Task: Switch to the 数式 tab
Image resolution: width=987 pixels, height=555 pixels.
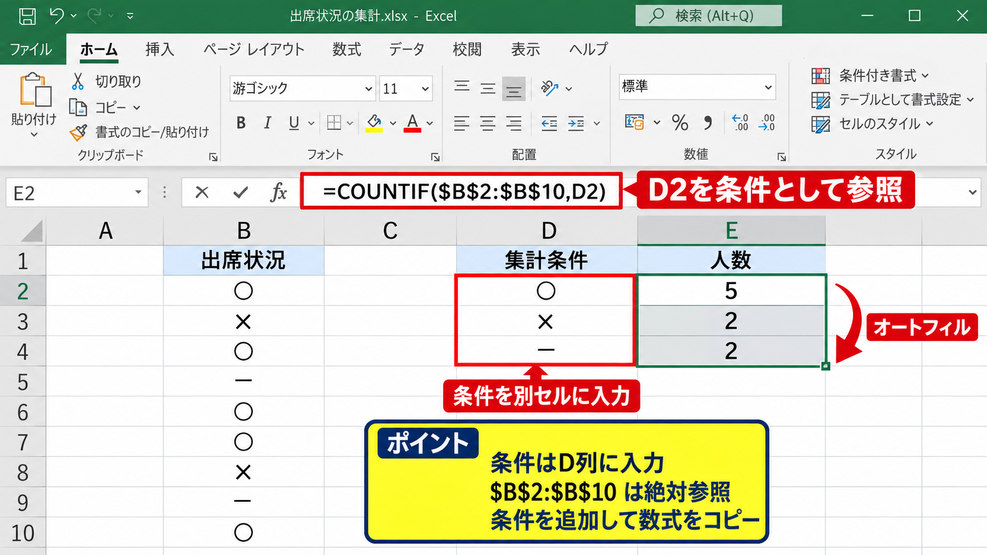Action: 347,50
